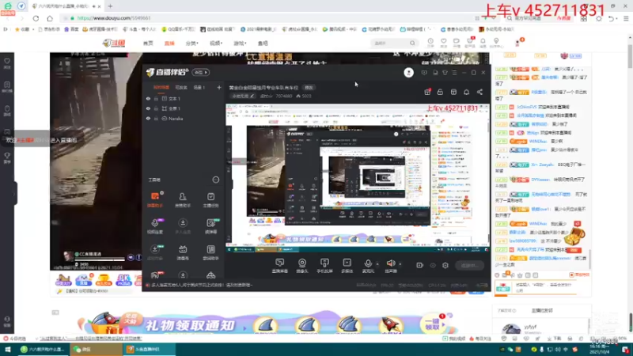Screen dimensions: 633x356
Task: Switch to the middle scene tab
Action: [x=181, y=88]
